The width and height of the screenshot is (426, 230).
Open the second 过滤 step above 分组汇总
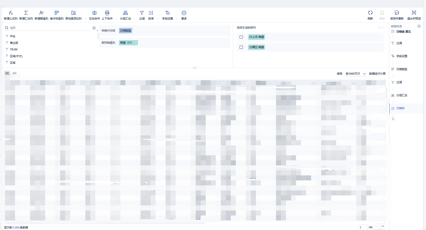click(399, 82)
